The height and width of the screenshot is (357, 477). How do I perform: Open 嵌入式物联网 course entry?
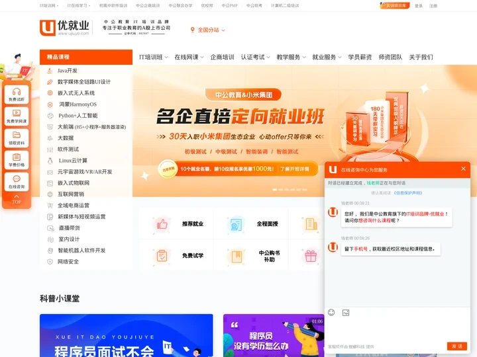74,183
